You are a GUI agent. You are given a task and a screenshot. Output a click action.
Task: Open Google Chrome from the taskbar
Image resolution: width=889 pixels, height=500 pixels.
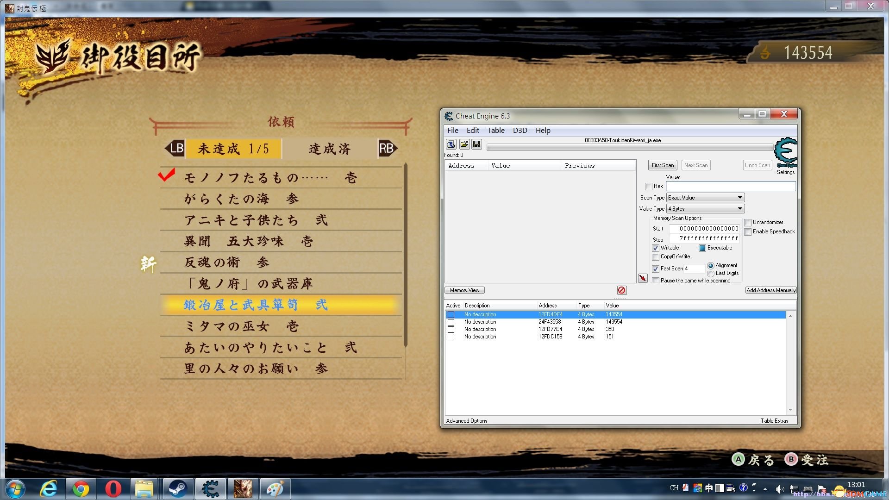click(81, 489)
